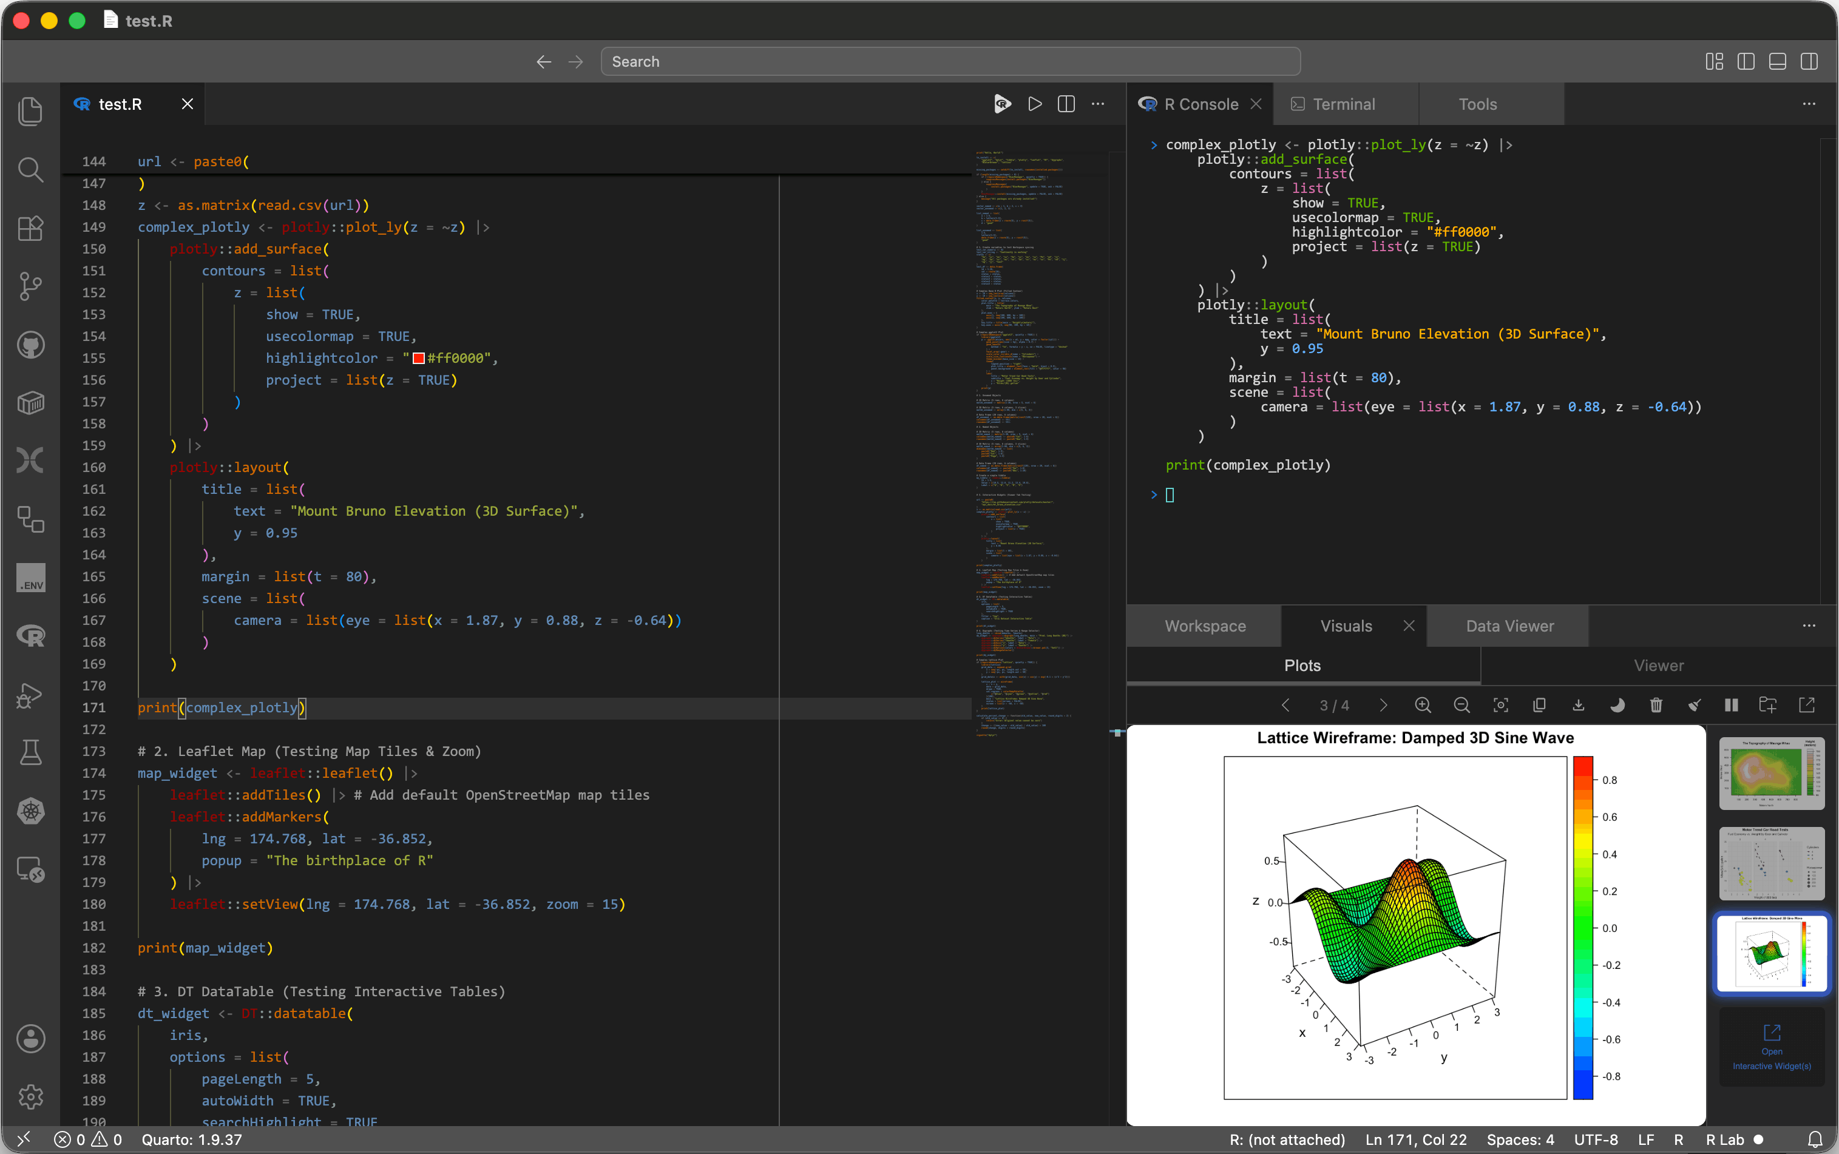Viewport: 1839px width, 1154px height.
Task: Click the #ff0000 red color swatch
Action: point(418,358)
